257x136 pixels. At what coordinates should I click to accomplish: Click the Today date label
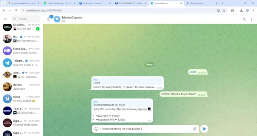pyautogui.click(x=149, y=64)
